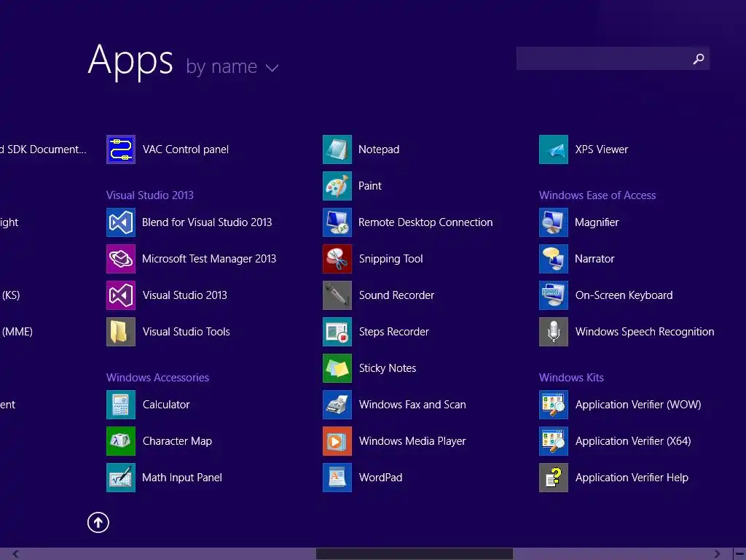Image resolution: width=746 pixels, height=560 pixels.
Task: Click the 'Character Map' label
Action: [x=177, y=441]
